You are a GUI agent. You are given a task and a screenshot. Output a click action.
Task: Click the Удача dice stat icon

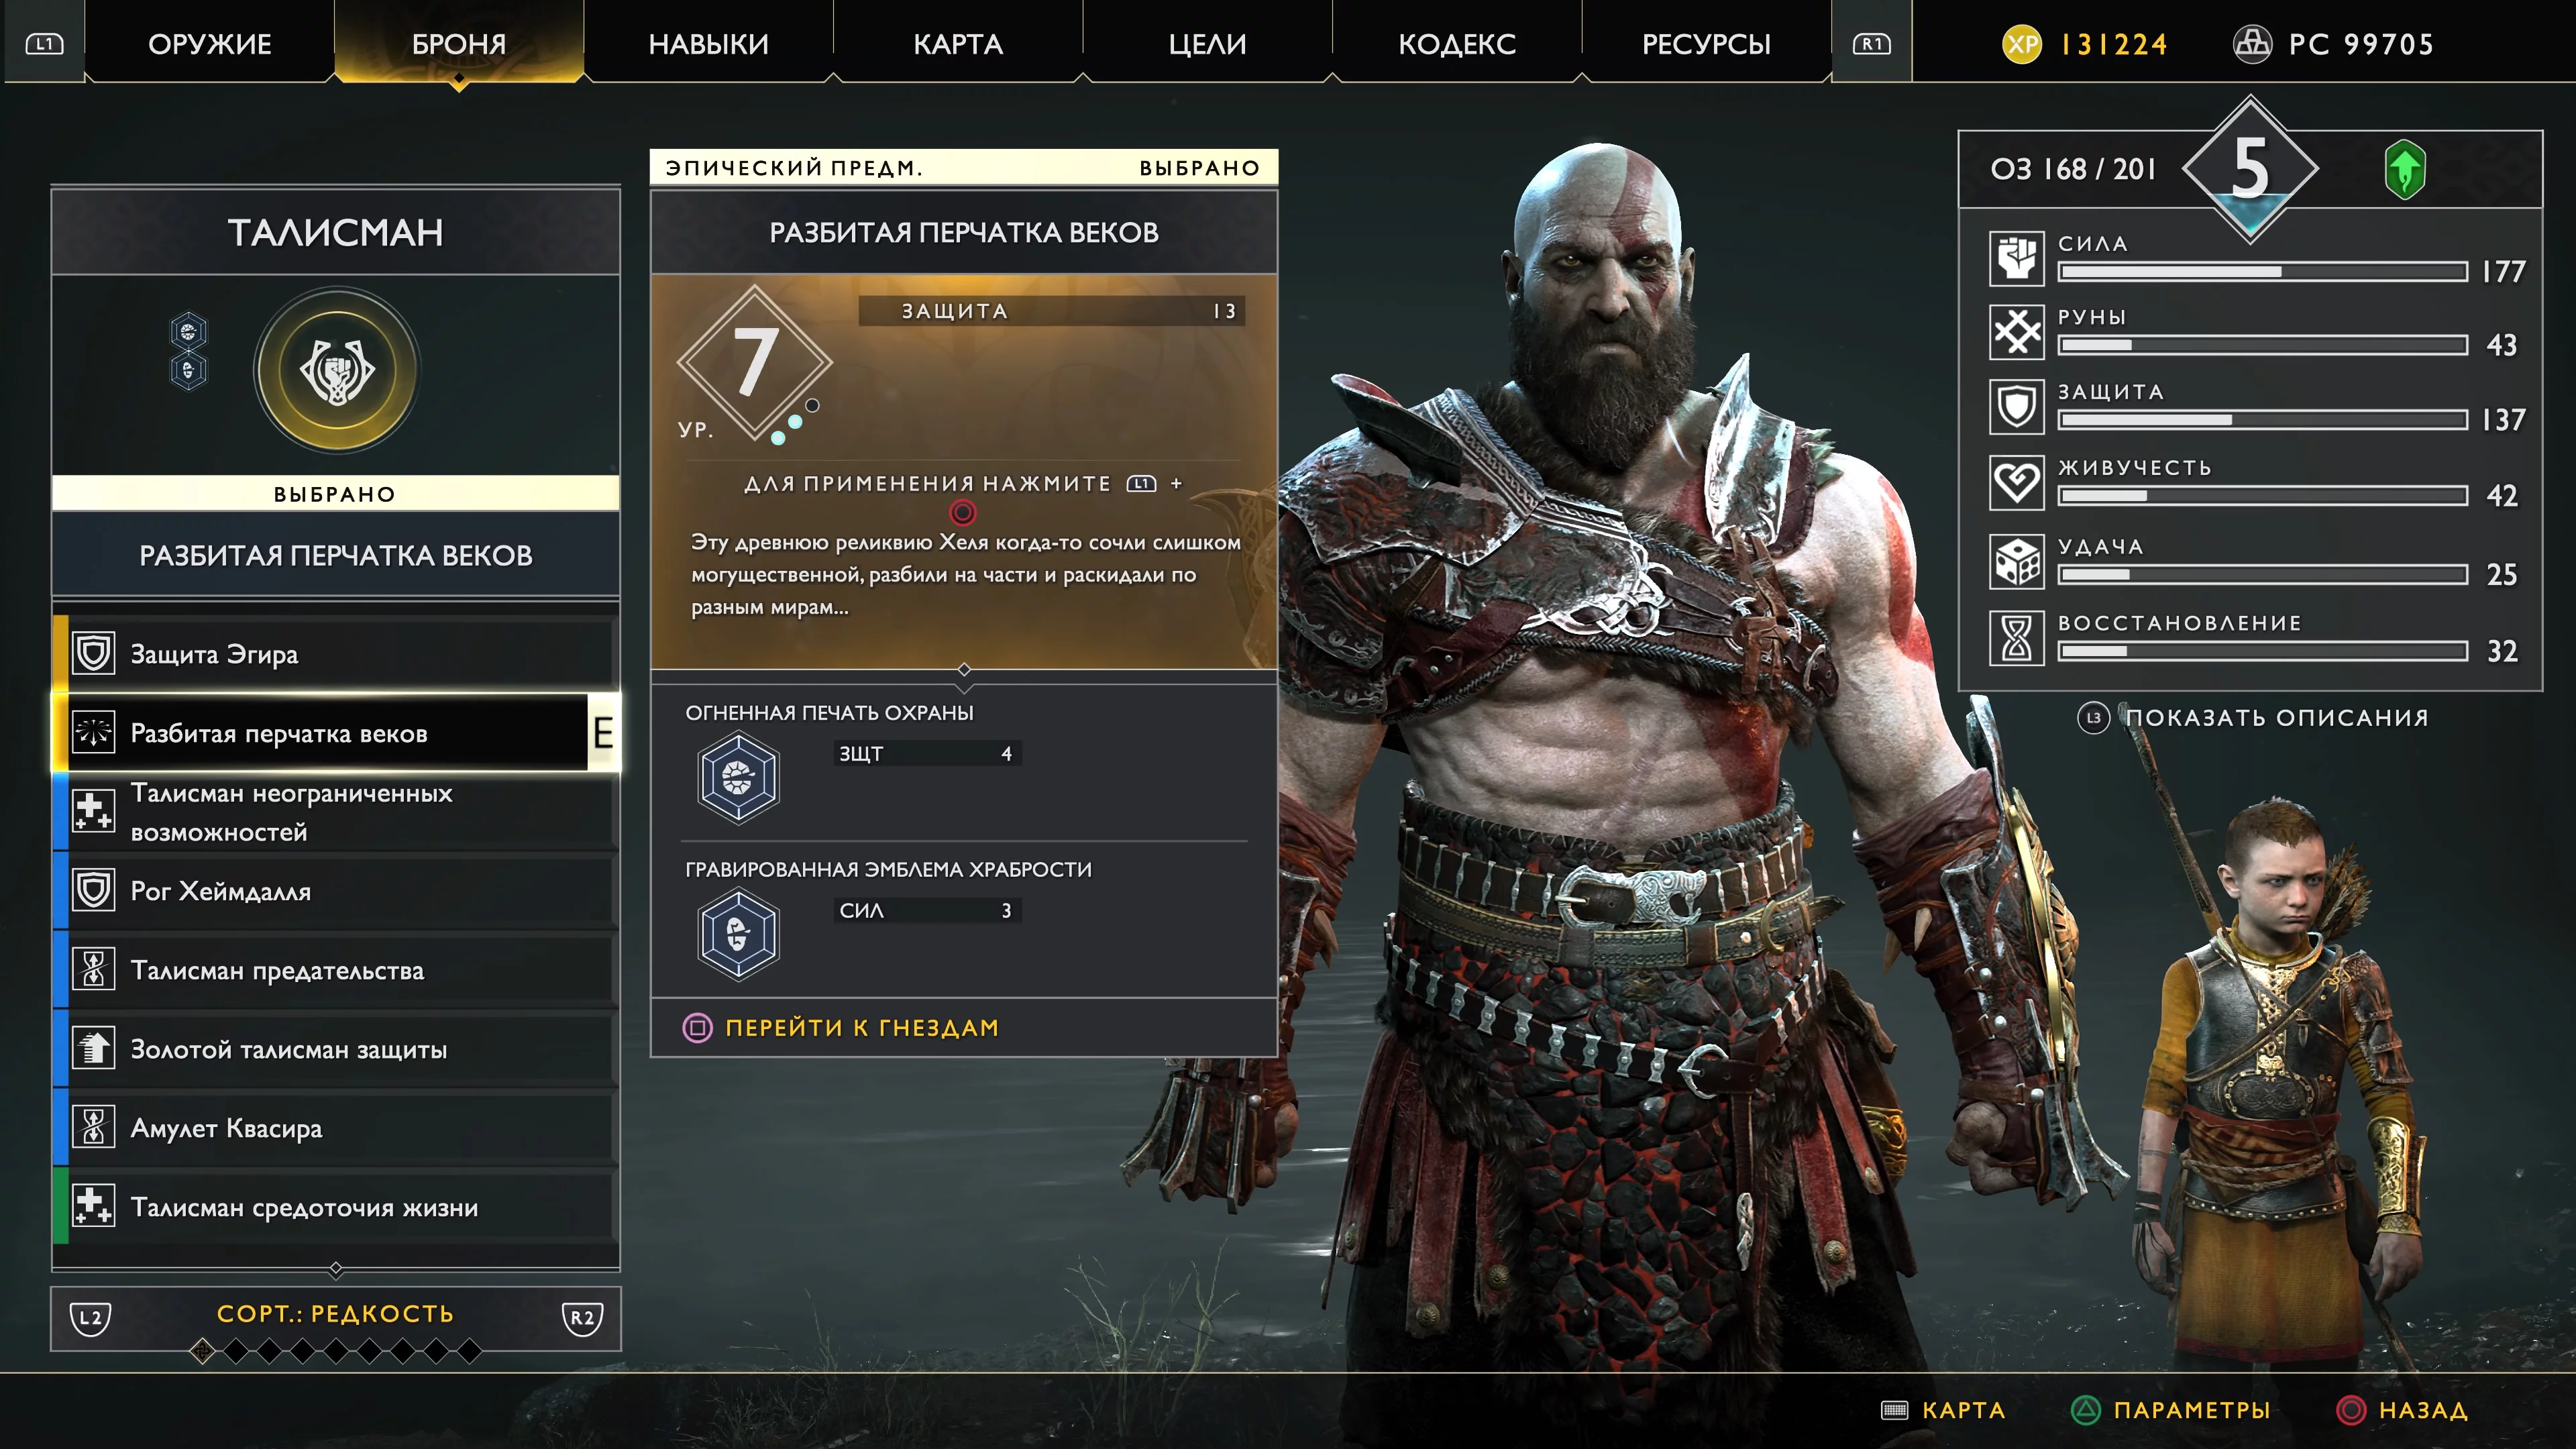(x=2016, y=562)
